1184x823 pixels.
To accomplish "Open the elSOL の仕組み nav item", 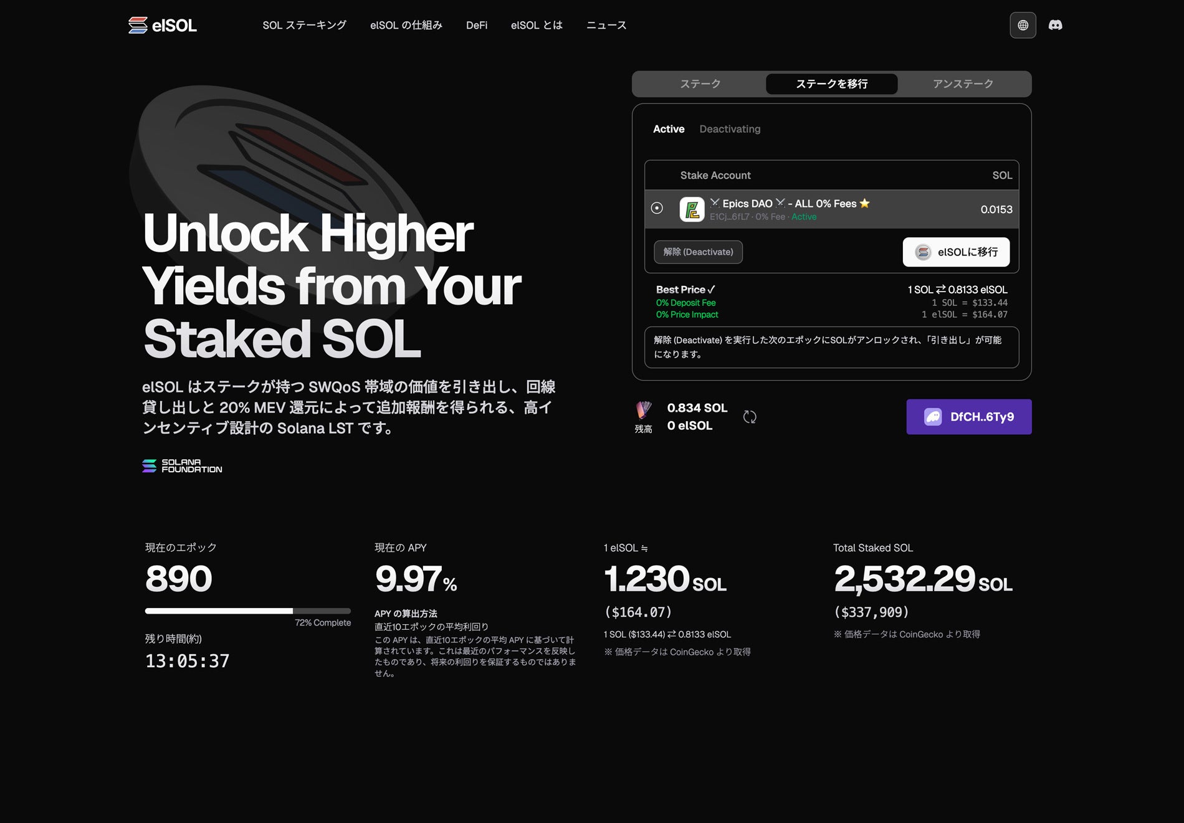I will click(x=406, y=25).
